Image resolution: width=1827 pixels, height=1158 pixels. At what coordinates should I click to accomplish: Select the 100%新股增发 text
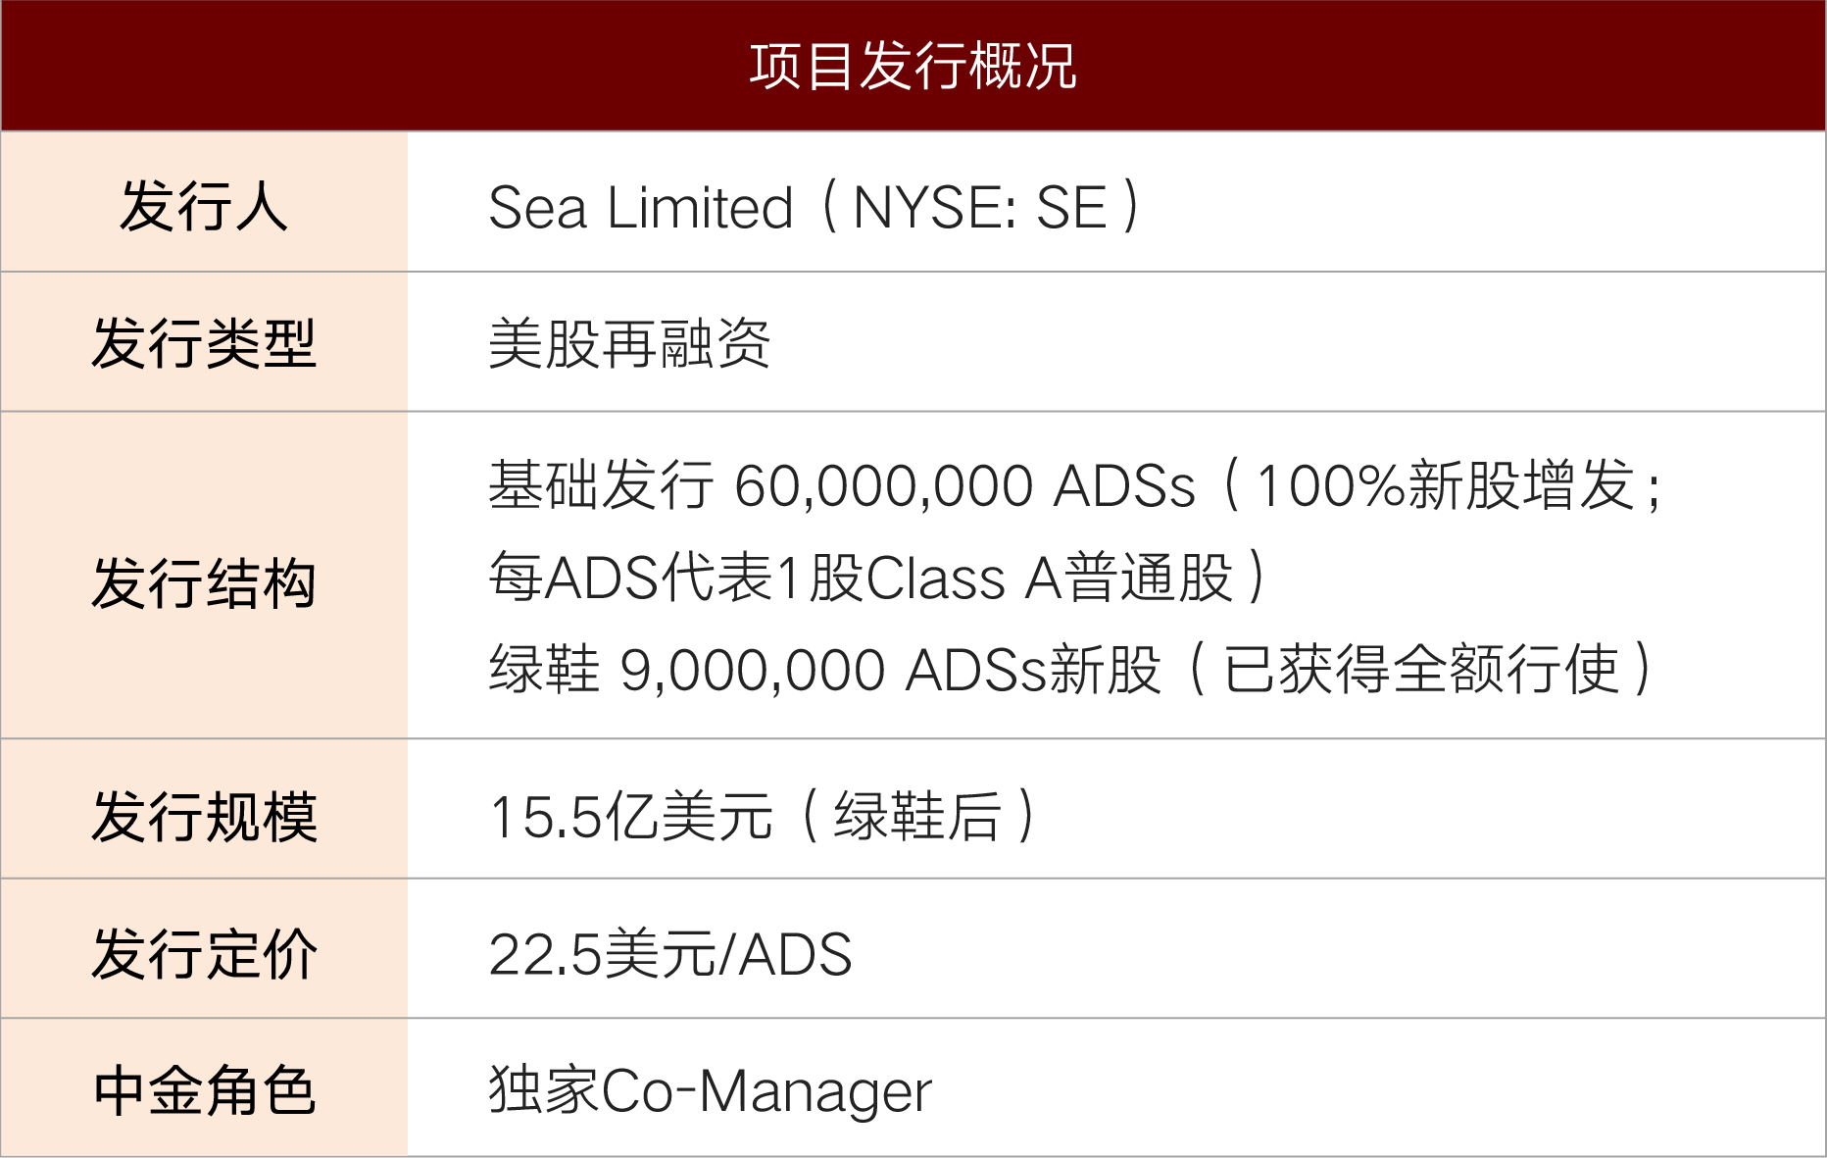pos(1445,486)
